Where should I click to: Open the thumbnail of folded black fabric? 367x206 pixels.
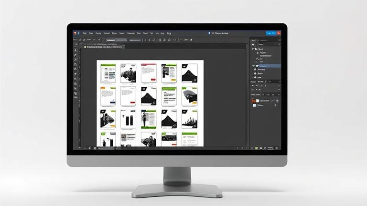click(x=108, y=119)
